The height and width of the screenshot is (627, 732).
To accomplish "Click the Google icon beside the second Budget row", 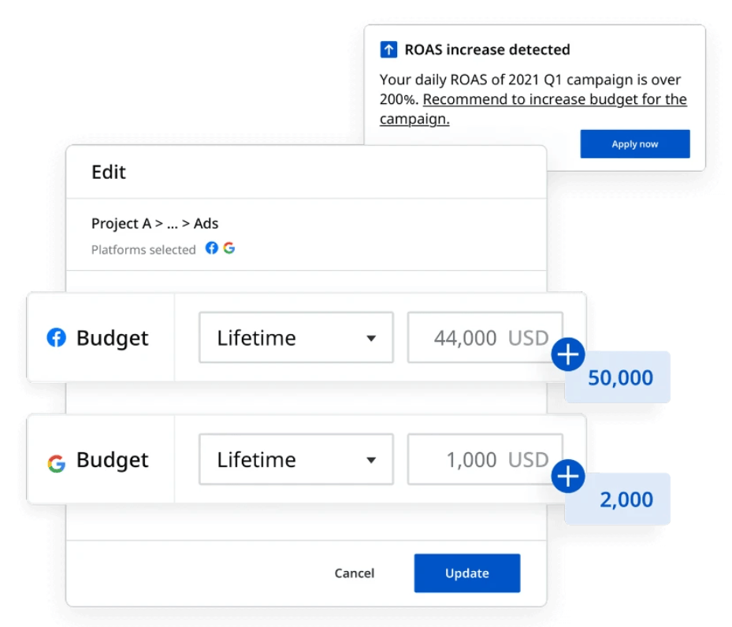I will click(55, 459).
